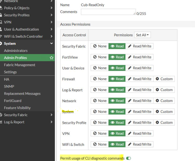Click the WiFi & Switch Controller icon
This screenshot has width=195, height=161.
2,37
